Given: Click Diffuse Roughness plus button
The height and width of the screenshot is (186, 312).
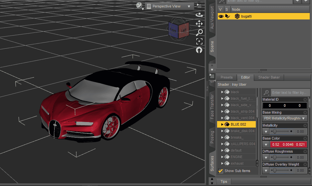Looking at the screenshot, I should [291, 157].
